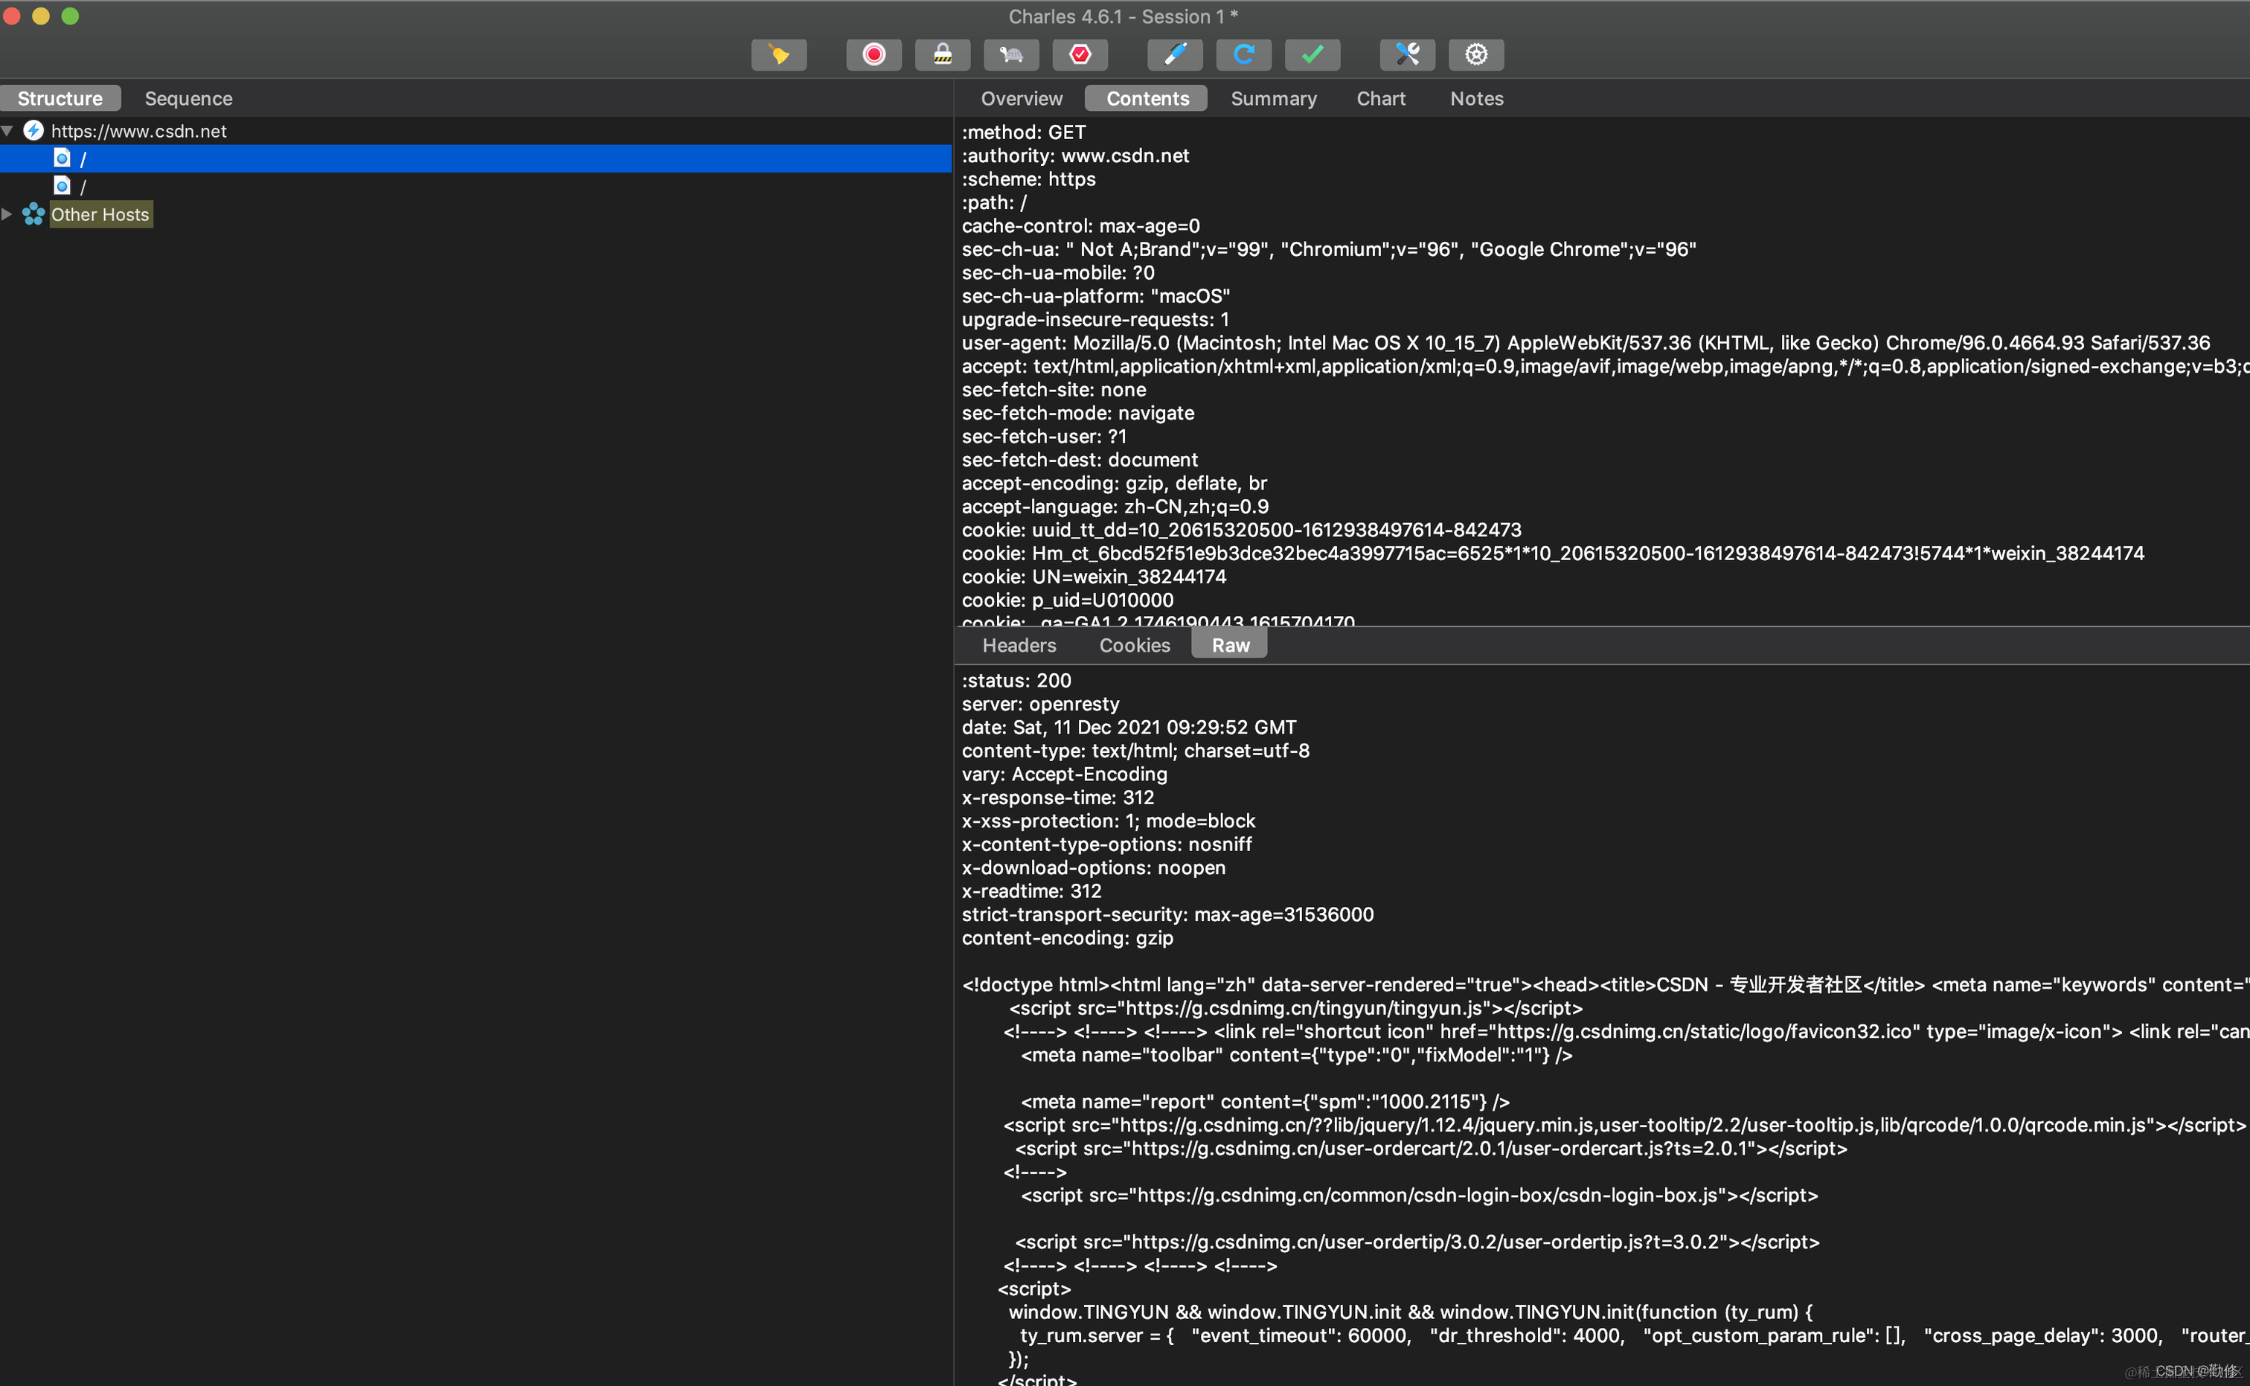Switch to the Sequence tab

tap(188, 98)
